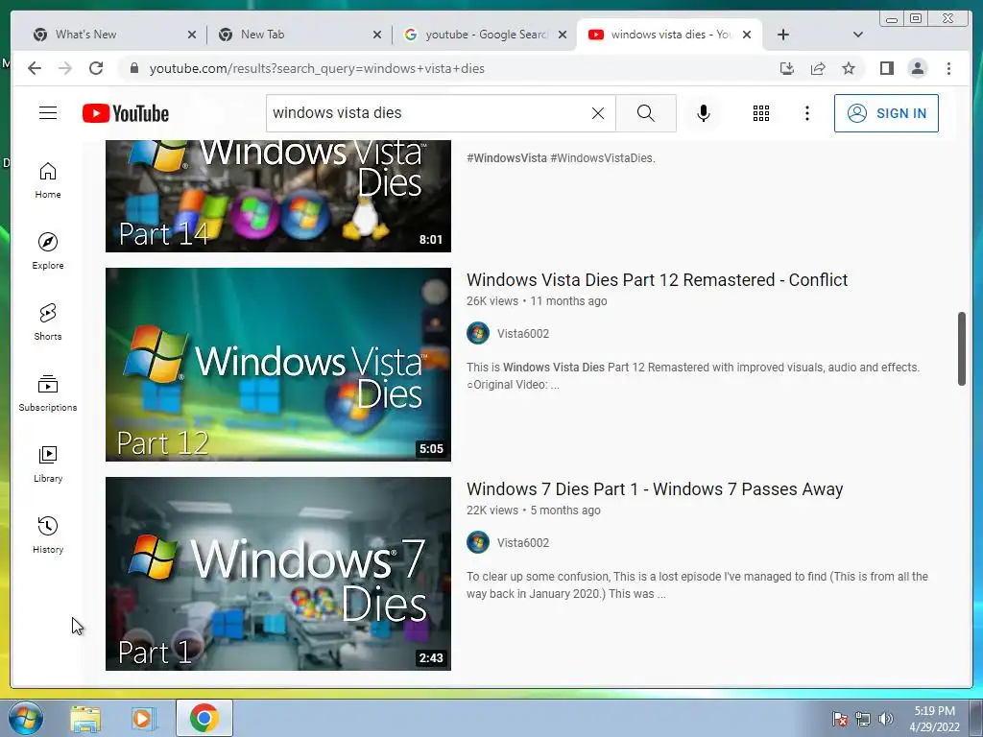Click the install app icon in address bar
The height and width of the screenshot is (737, 983).
(787, 68)
